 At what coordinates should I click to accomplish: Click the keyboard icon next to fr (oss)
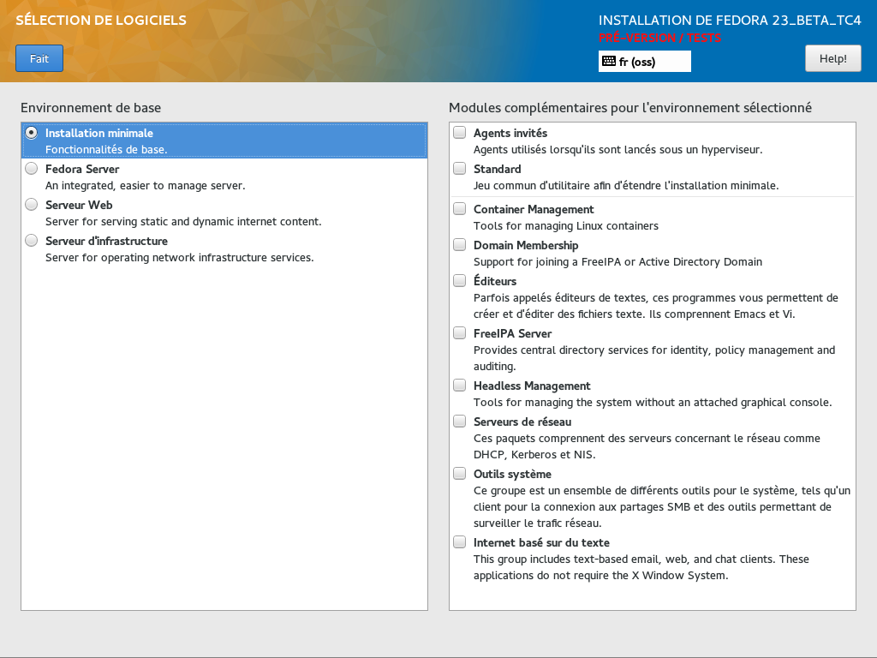click(609, 62)
